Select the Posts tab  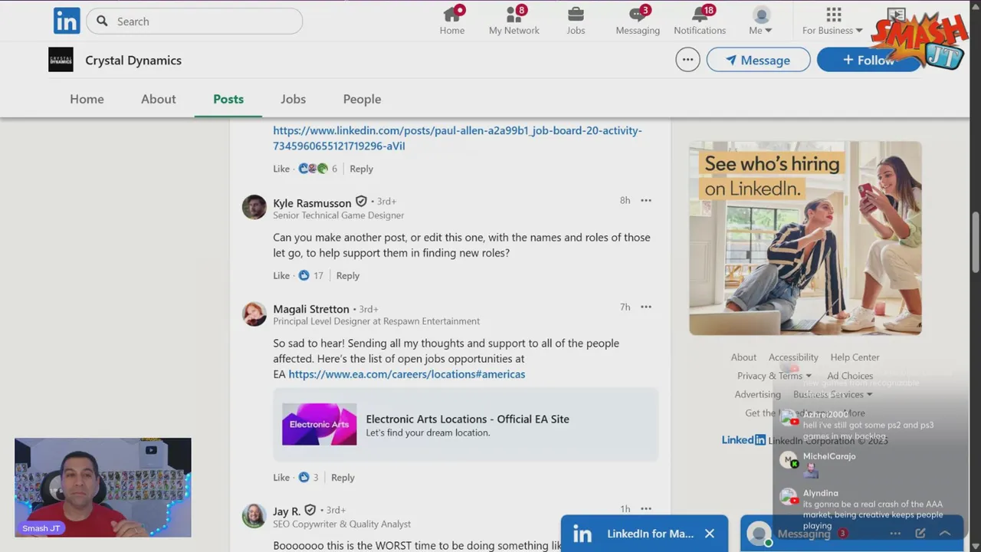pos(228,99)
